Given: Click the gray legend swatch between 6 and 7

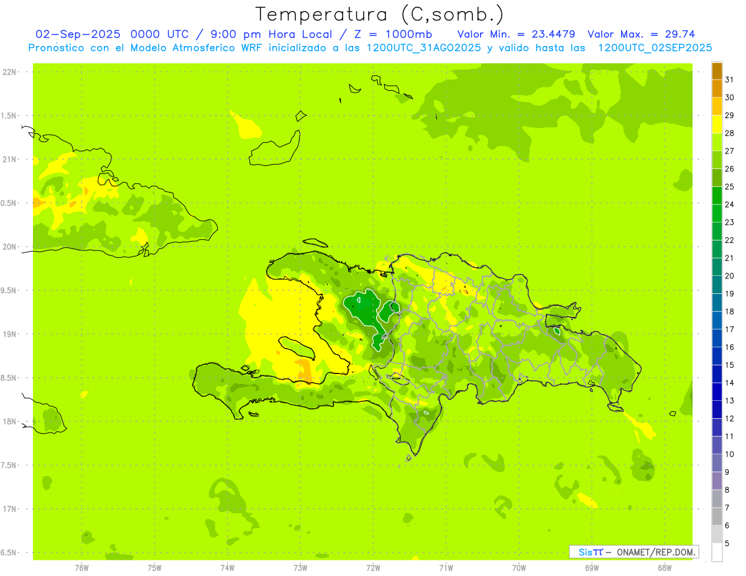Looking at the screenshot, I should [717, 517].
